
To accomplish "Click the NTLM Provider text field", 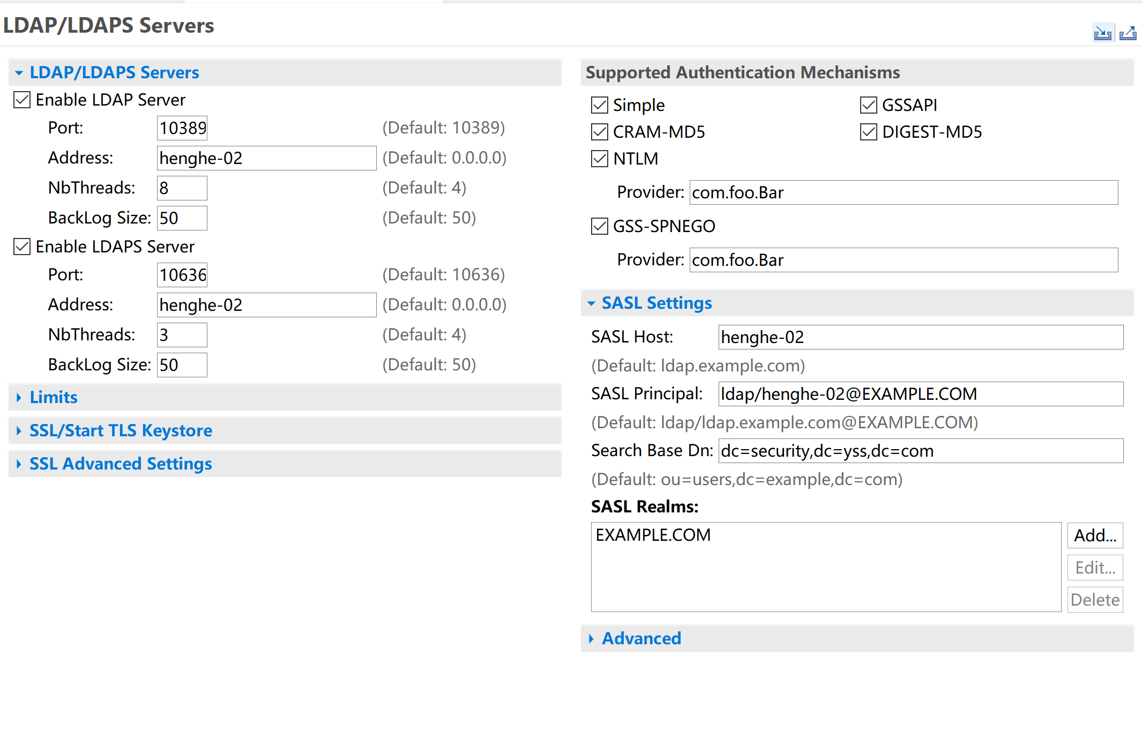I will coord(903,192).
